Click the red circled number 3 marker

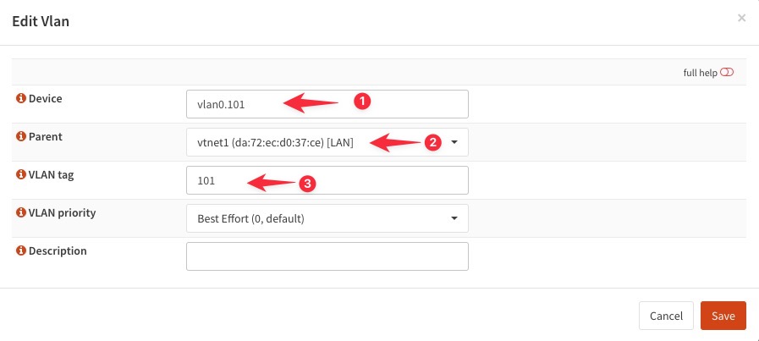307,183
